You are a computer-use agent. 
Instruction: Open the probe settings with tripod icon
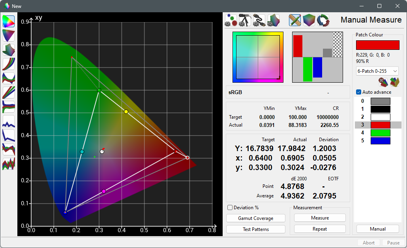click(x=245, y=20)
